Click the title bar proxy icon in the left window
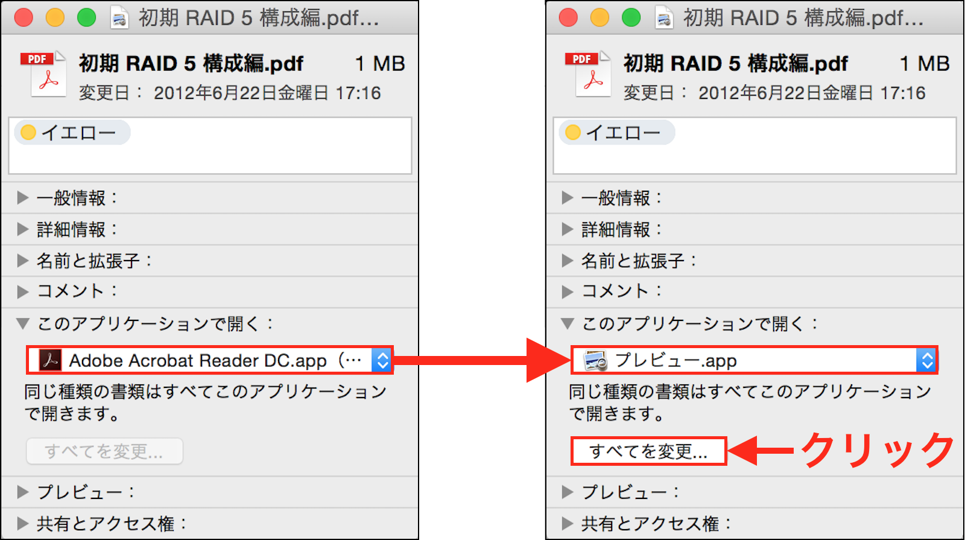The image size is (965, 540). click(x=119, y=18)
